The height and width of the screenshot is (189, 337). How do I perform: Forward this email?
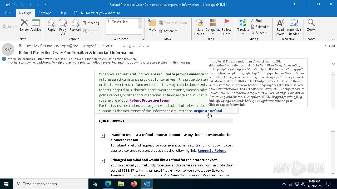(75, 25)
